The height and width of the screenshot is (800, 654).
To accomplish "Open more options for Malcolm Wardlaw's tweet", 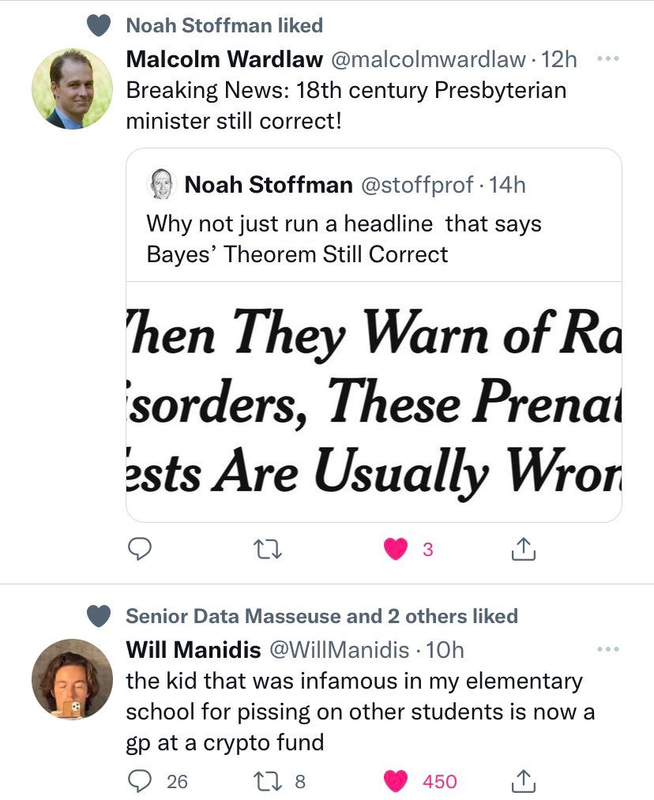I will click(606, 59).
